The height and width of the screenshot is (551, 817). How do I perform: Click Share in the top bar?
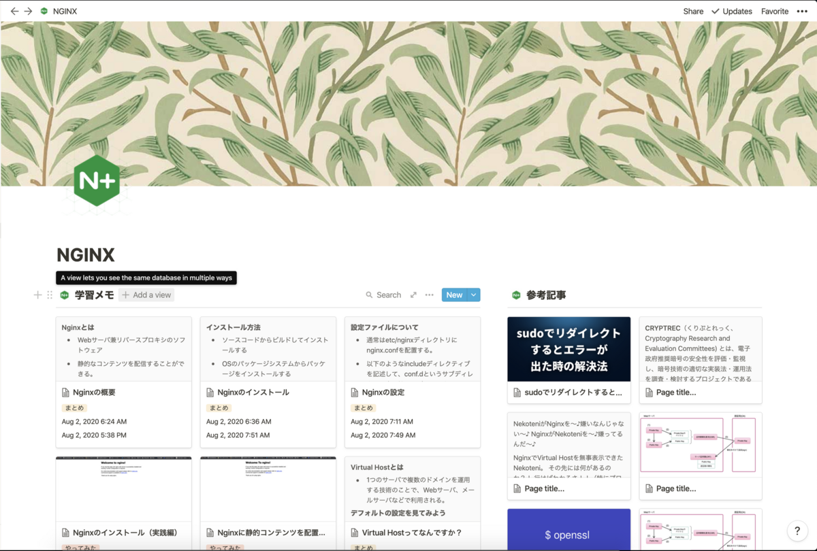tap(693, 11)
